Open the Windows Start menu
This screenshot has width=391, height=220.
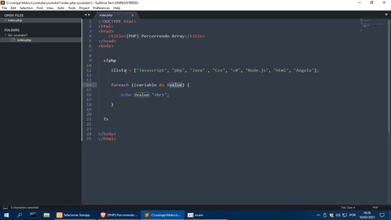pos(7,215)
